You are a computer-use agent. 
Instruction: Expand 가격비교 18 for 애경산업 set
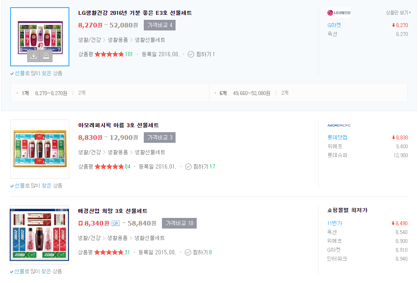point(179,223)
